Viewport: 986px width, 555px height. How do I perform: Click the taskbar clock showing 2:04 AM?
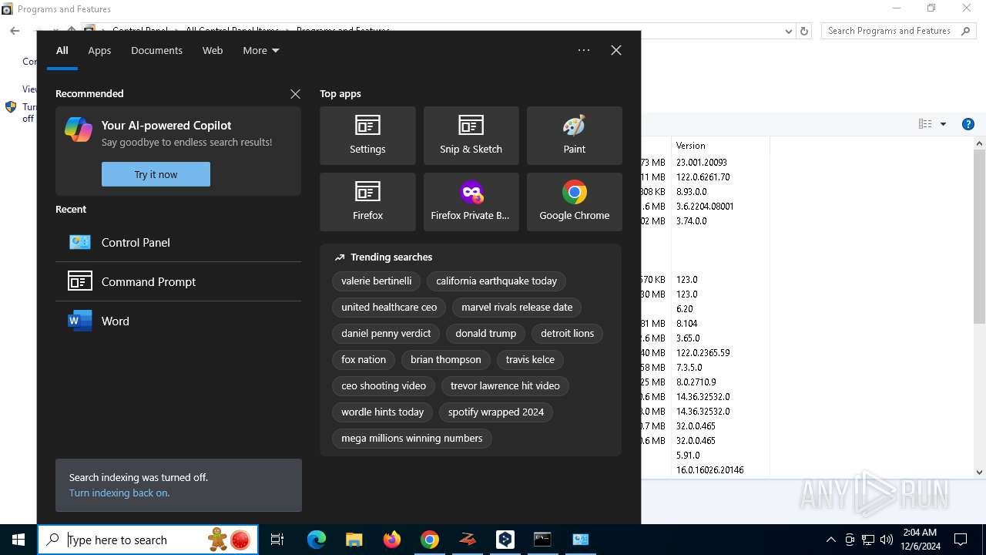[x=919, y=540]
